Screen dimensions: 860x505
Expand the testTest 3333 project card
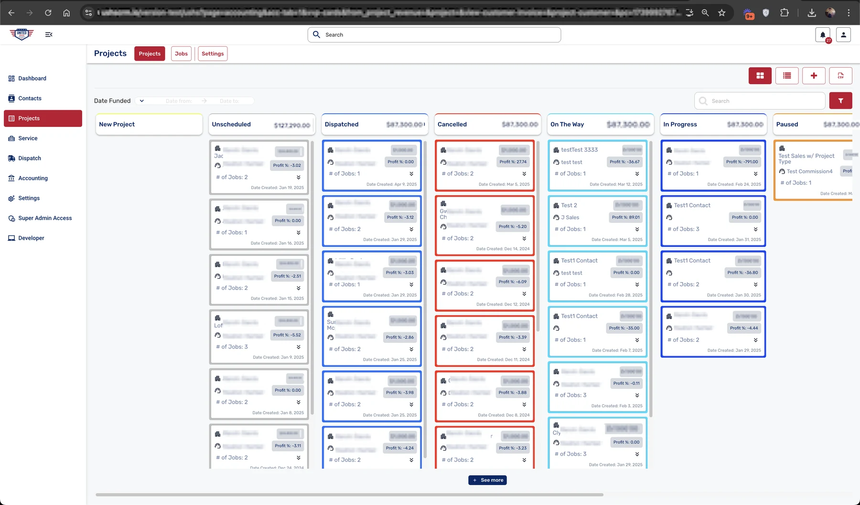point(637,174)
